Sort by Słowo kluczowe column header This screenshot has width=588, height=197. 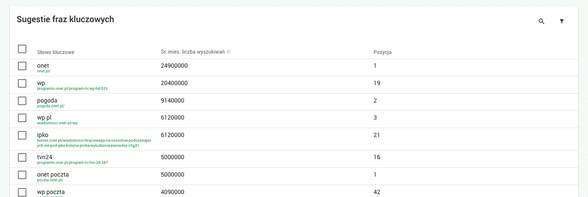pyautogui.click(x=56, y=52)
